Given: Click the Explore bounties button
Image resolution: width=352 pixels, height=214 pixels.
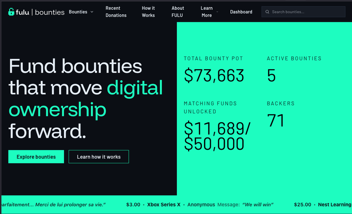Looking at the screenshot, I should [36, 157].
